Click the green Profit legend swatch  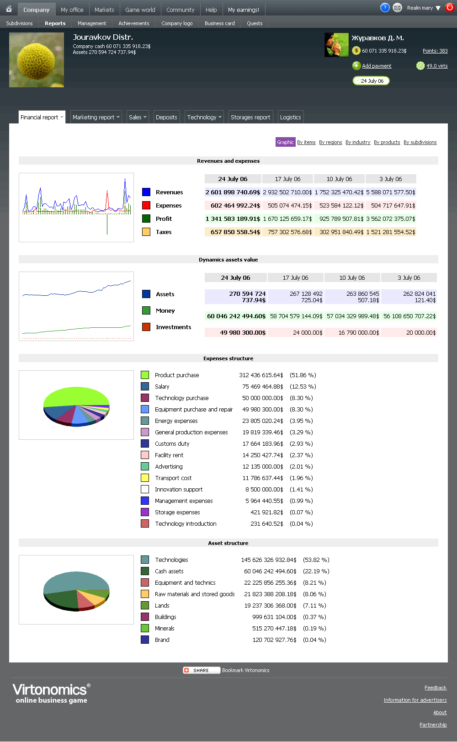(146, 219)
